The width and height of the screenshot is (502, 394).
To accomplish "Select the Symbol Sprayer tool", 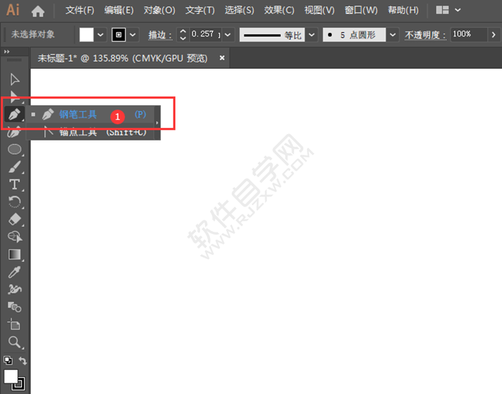I will point(15,289).
